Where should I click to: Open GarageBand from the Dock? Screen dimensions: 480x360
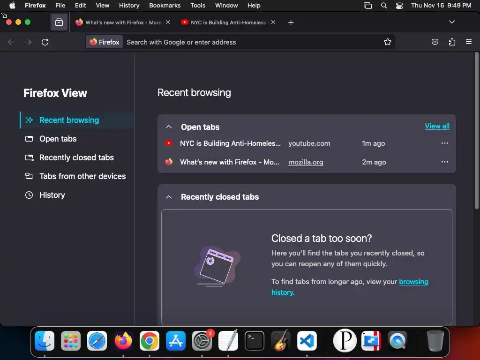[x=281, y=341]
